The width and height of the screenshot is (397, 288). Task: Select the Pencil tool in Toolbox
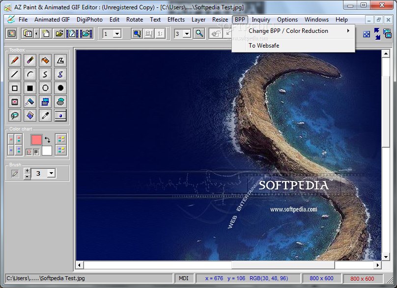(15, 60)
